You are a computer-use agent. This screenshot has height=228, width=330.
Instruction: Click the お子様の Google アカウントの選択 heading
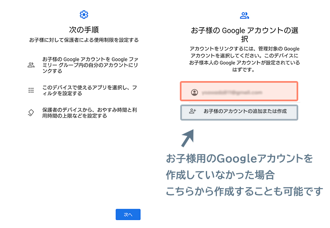244,35
